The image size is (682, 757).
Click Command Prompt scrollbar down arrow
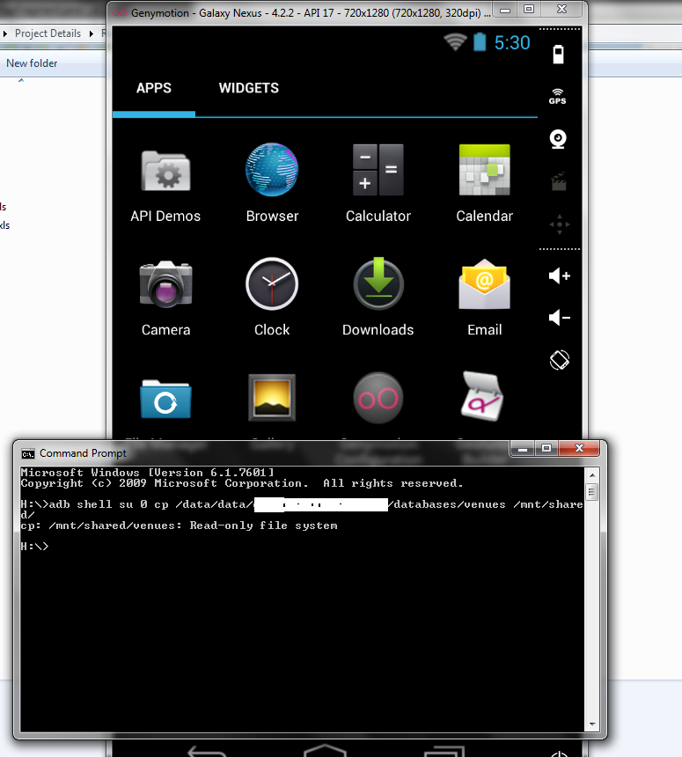(x=592, y=724)
